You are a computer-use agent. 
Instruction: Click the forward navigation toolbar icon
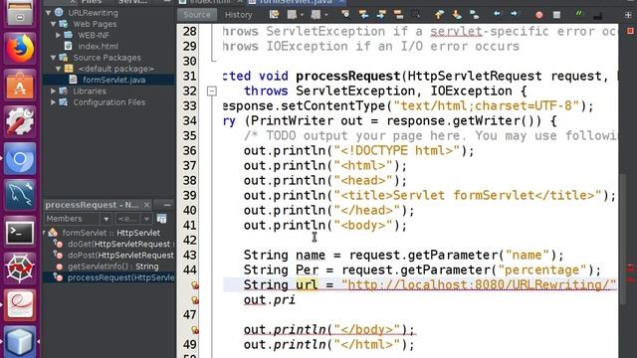pyautogui.click(x=316, y=15)
